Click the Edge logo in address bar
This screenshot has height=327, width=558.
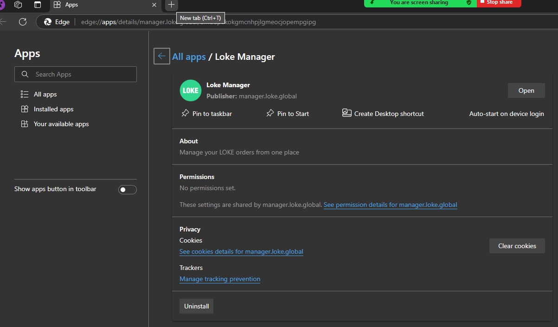pyautogui.click(x=47, y=22)
